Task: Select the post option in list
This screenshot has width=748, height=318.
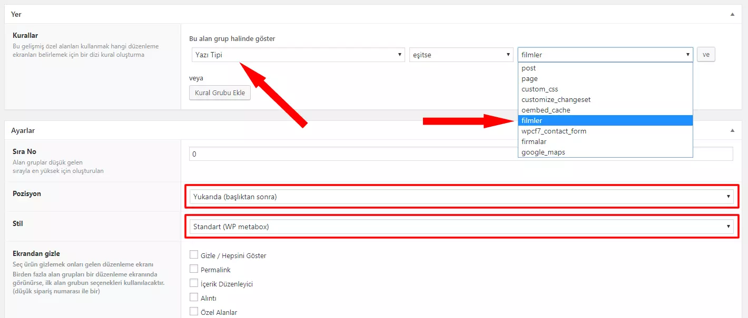Action: [x=605, y=68]
